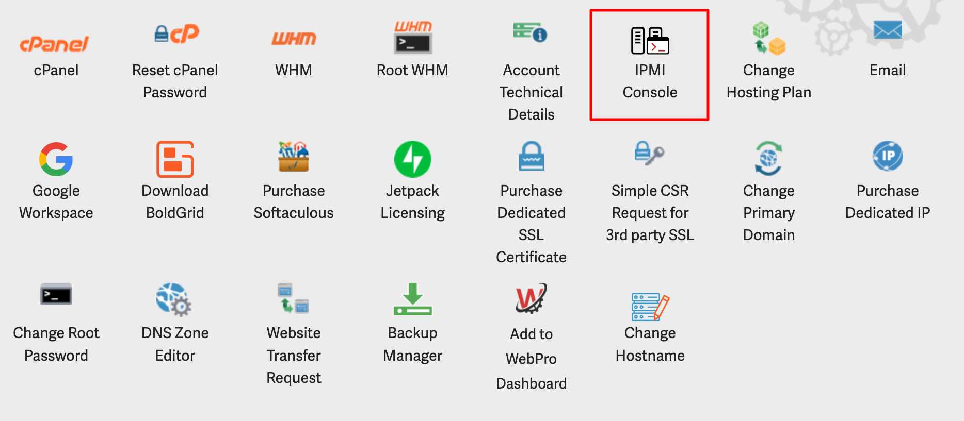
Task: Open the Google Workspace G icon
Action: (56, 159)
